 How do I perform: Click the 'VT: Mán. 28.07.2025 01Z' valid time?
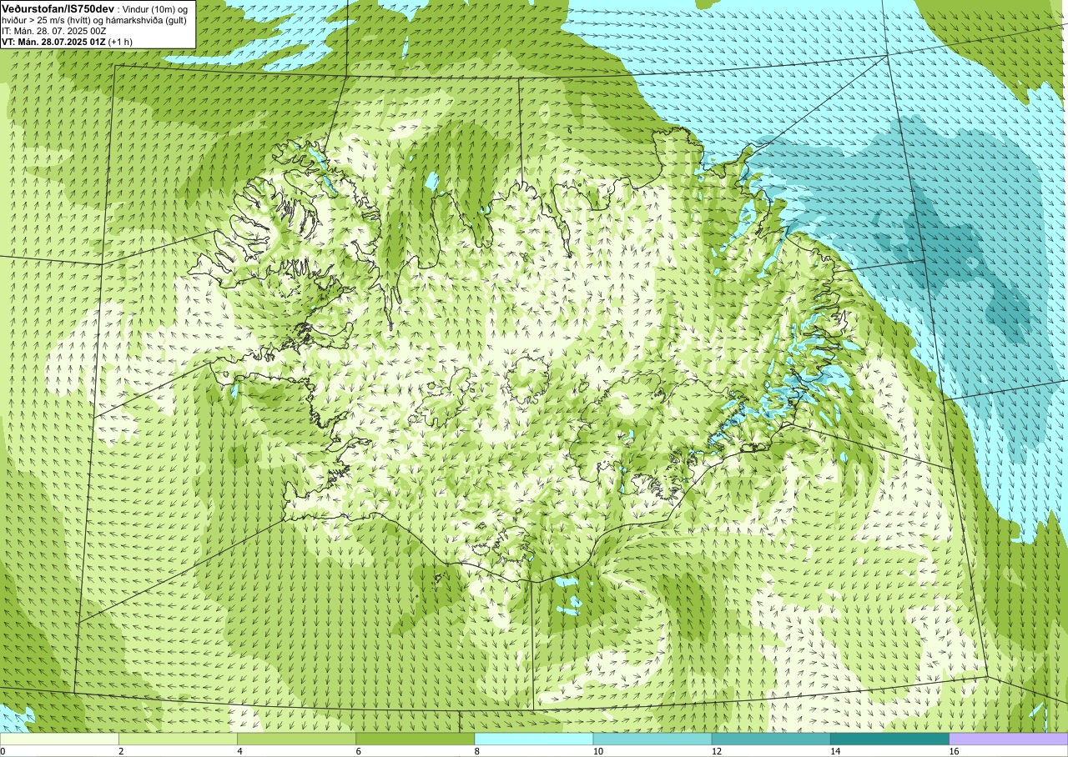pos(54,42)
